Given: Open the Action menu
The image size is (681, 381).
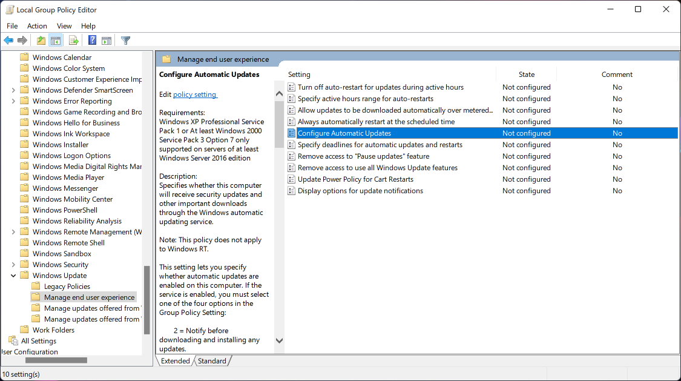Looking at the screenshot, I should (37, 25).
